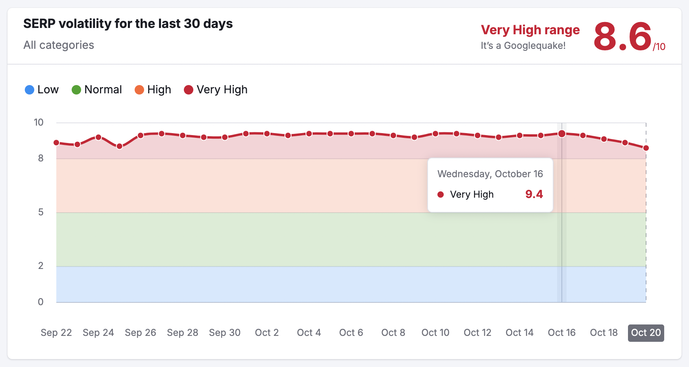Screen dimensions: 689x367
Task: Click the last data point for Oct 20
Action: pyautogui.click(x=646, y=148)
